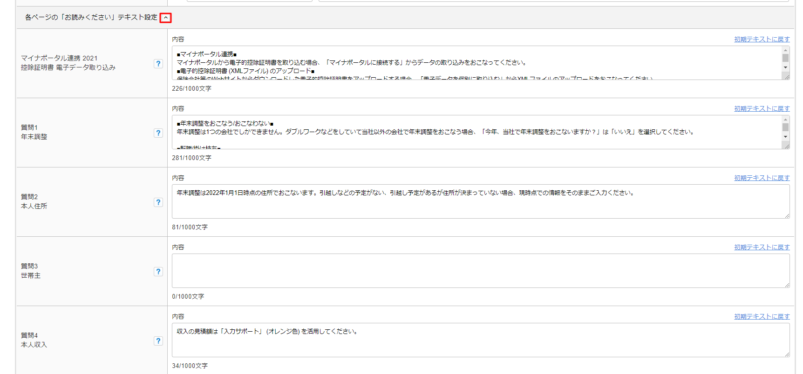Open help icon for マイナポータル連携 2021

pyautogui.click(x=158, y=64)
